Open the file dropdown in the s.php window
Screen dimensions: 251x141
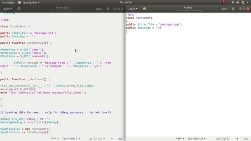point(133,9)
